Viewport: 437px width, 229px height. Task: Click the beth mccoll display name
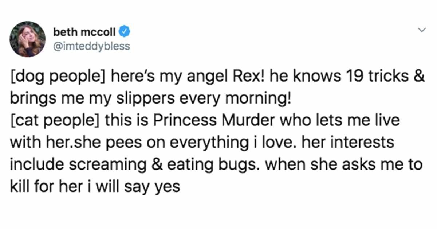tap(84, 32)
